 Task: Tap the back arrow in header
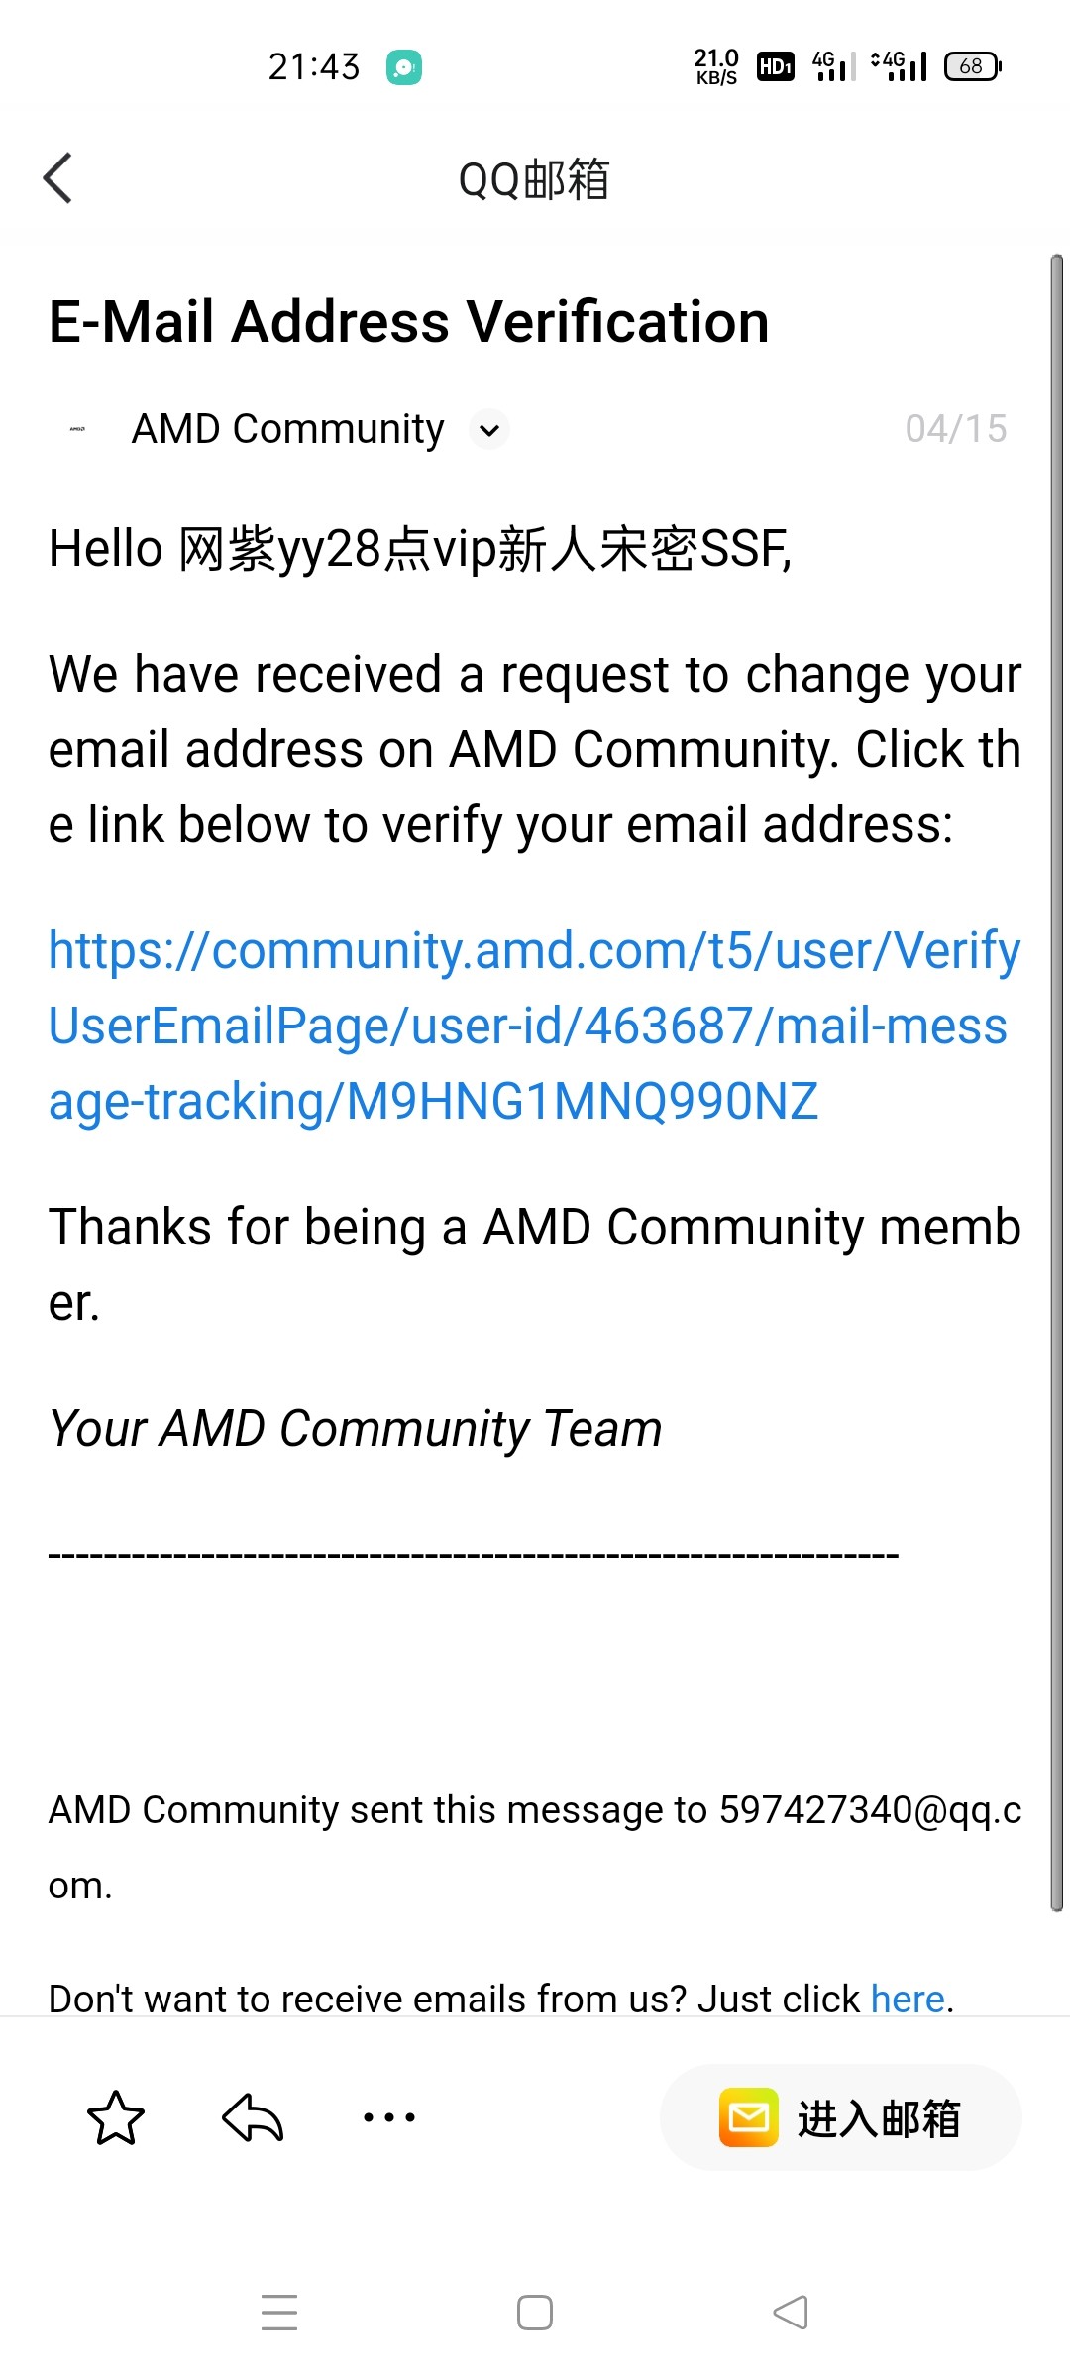[58, 179]
